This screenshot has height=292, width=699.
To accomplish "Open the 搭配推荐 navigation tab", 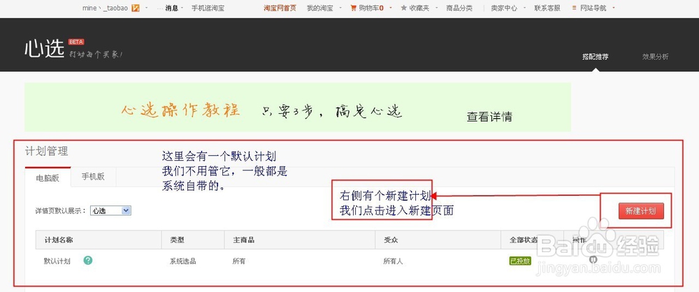I will 595,57.
